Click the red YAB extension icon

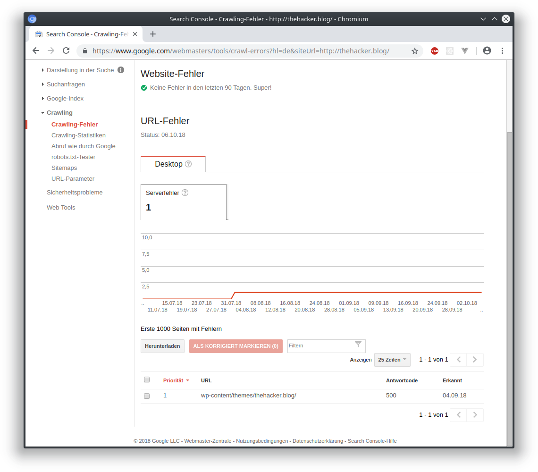pyautogui.click(x=435, y=51)
